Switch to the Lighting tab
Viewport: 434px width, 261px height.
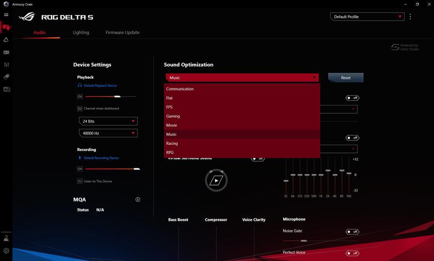[x=81, y=33]
